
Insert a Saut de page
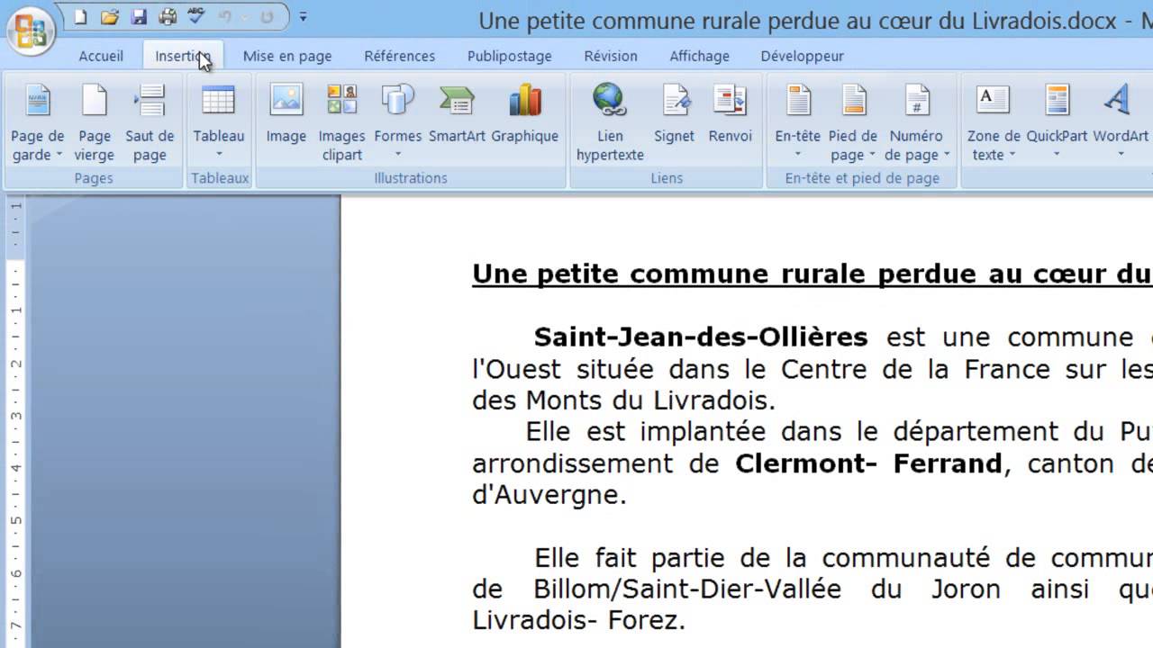coord(150,121)
